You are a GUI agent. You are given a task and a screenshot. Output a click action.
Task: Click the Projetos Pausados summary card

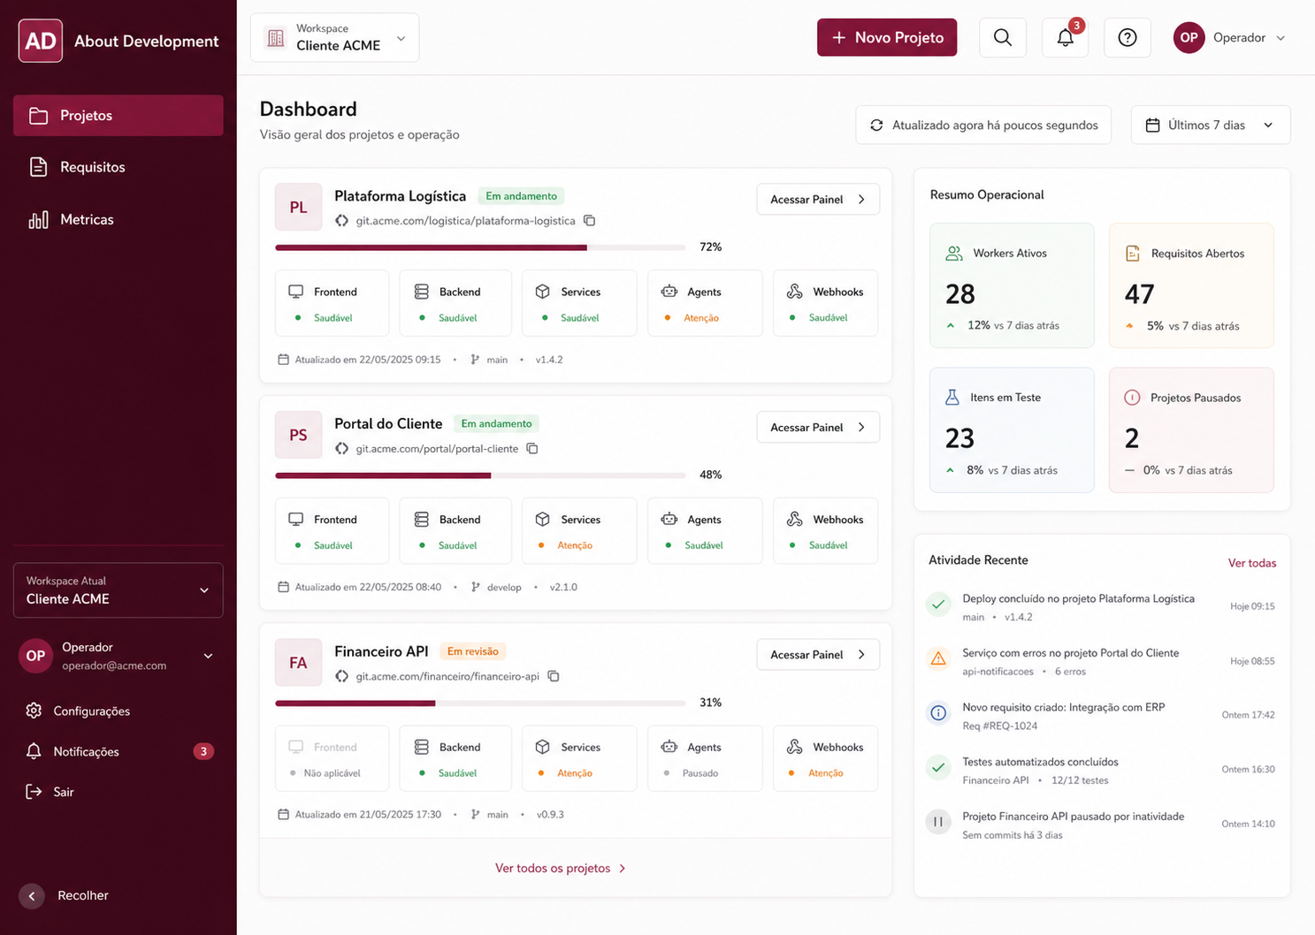[1191, 430]
